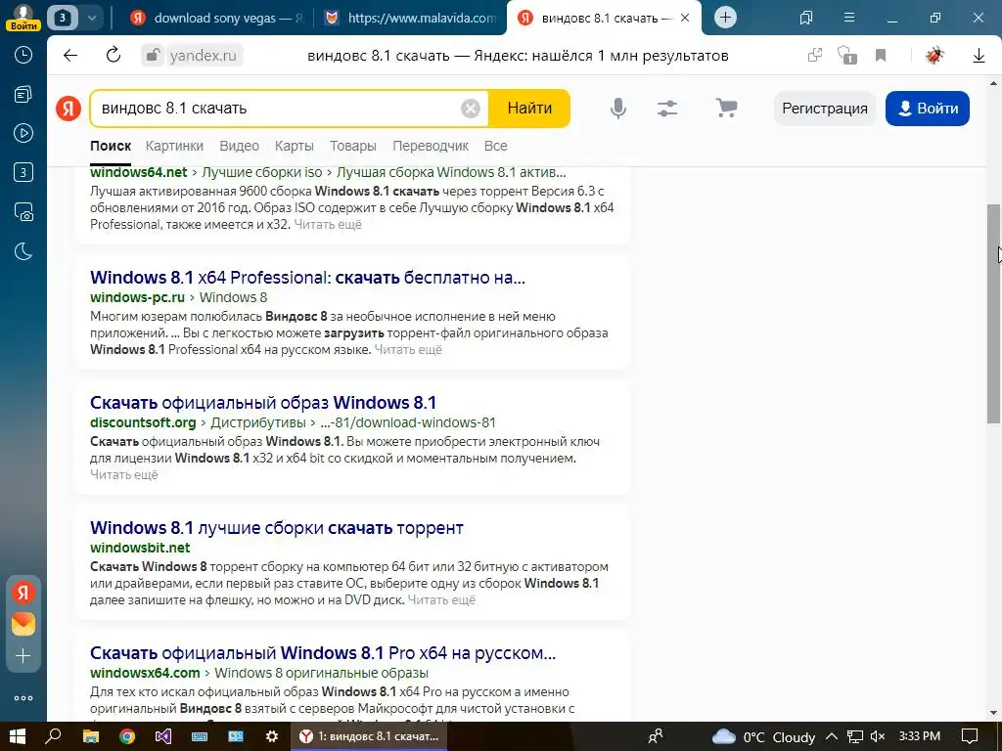The image size is (1002, 751).
Task: Add a new sidebar app with plus icon
Action: (23, 656)
